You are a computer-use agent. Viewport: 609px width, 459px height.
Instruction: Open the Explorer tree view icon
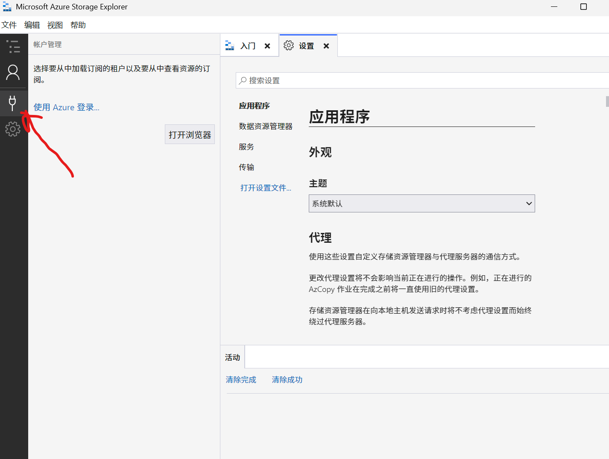(x=13, y=46)
